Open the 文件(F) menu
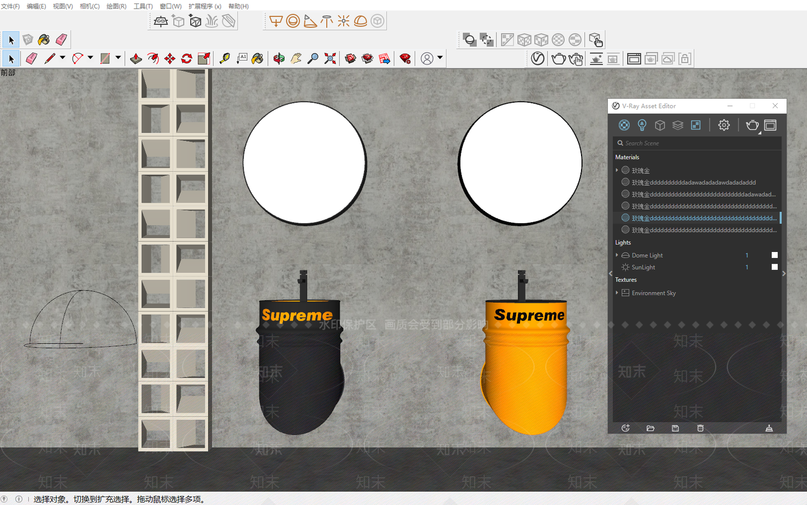The height and width of the screenshot is (505, 807). [10, 6]
